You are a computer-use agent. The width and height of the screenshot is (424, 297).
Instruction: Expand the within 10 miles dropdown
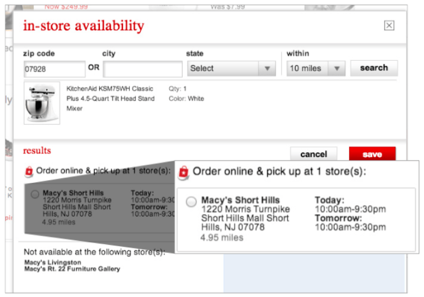pos(315,69)
